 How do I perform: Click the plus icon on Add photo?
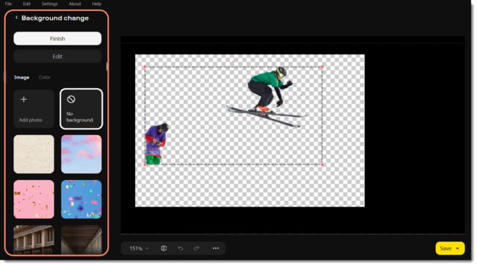pos(23,99)
